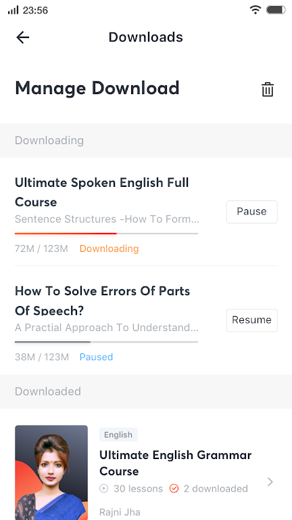Screen dimensions: 292x520
Task: Open How To Solve Errors title
Action: [x=103, y=300]
